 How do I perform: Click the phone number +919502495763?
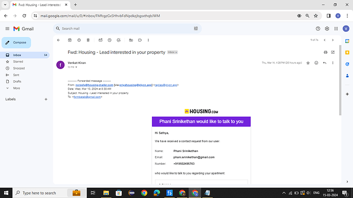click(184, 164)
